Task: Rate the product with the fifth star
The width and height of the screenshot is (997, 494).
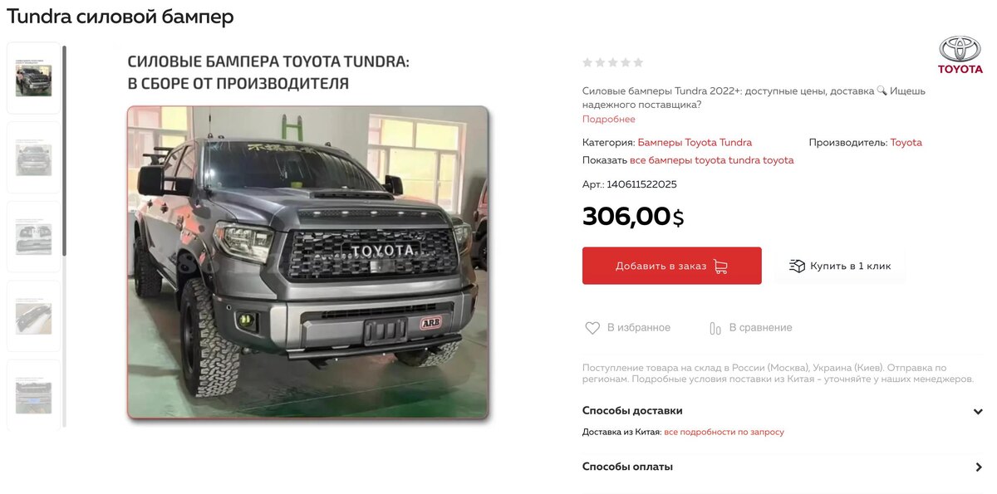Action: (638, 62)
